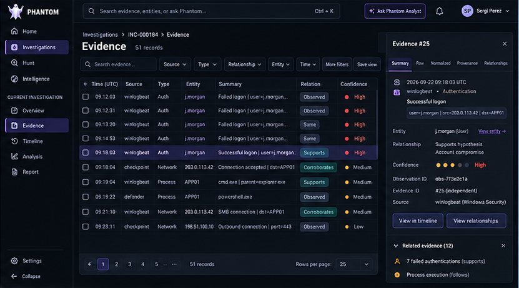Open the Overview sidebar icon
Viewport: 519px width, 288px height.
click(14, 110)
